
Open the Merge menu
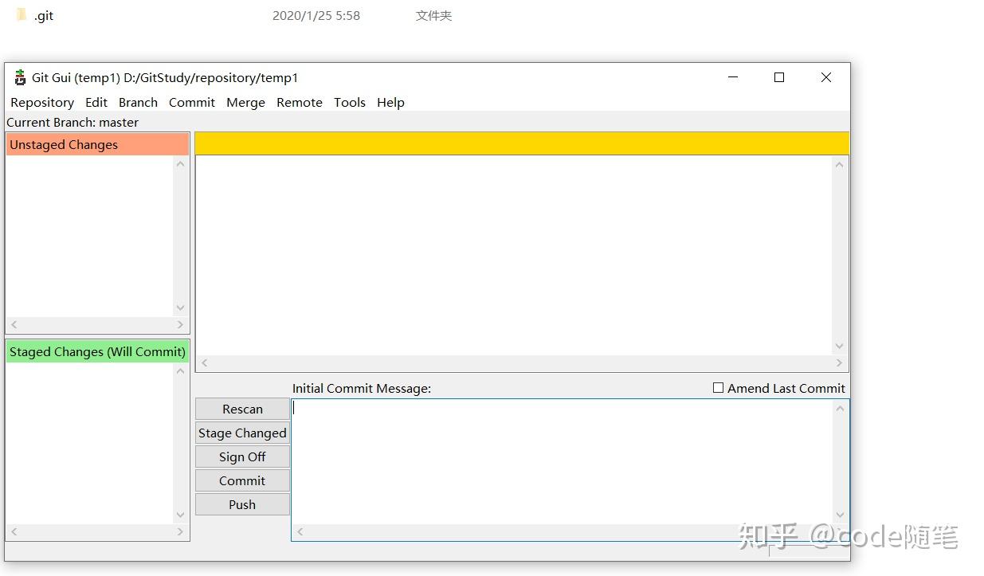tap(245, 102)
